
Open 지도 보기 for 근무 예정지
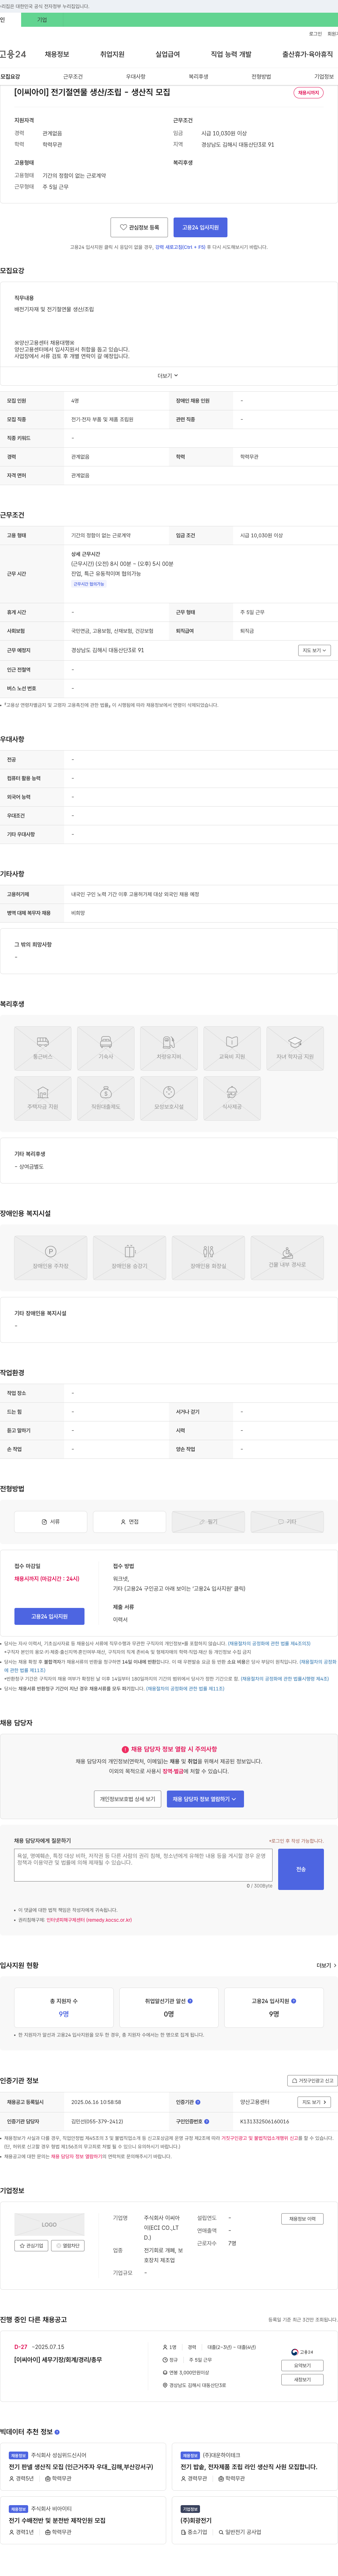(314, 650)
